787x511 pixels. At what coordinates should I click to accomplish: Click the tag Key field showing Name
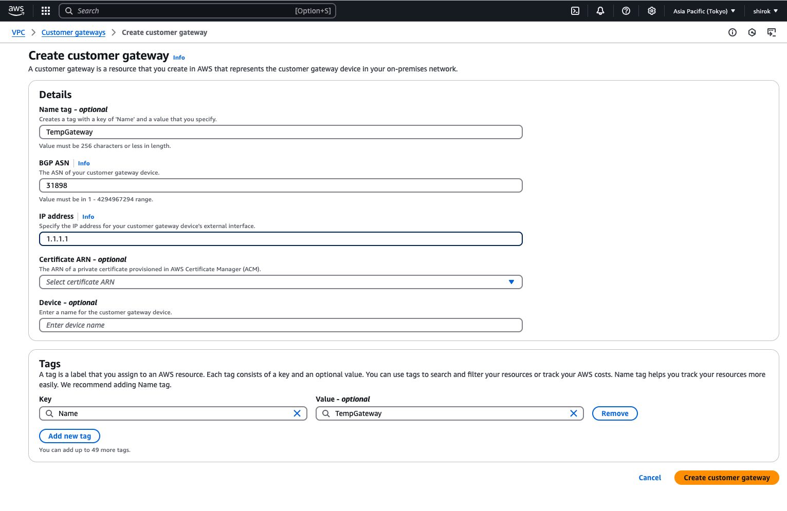point(173,413)
